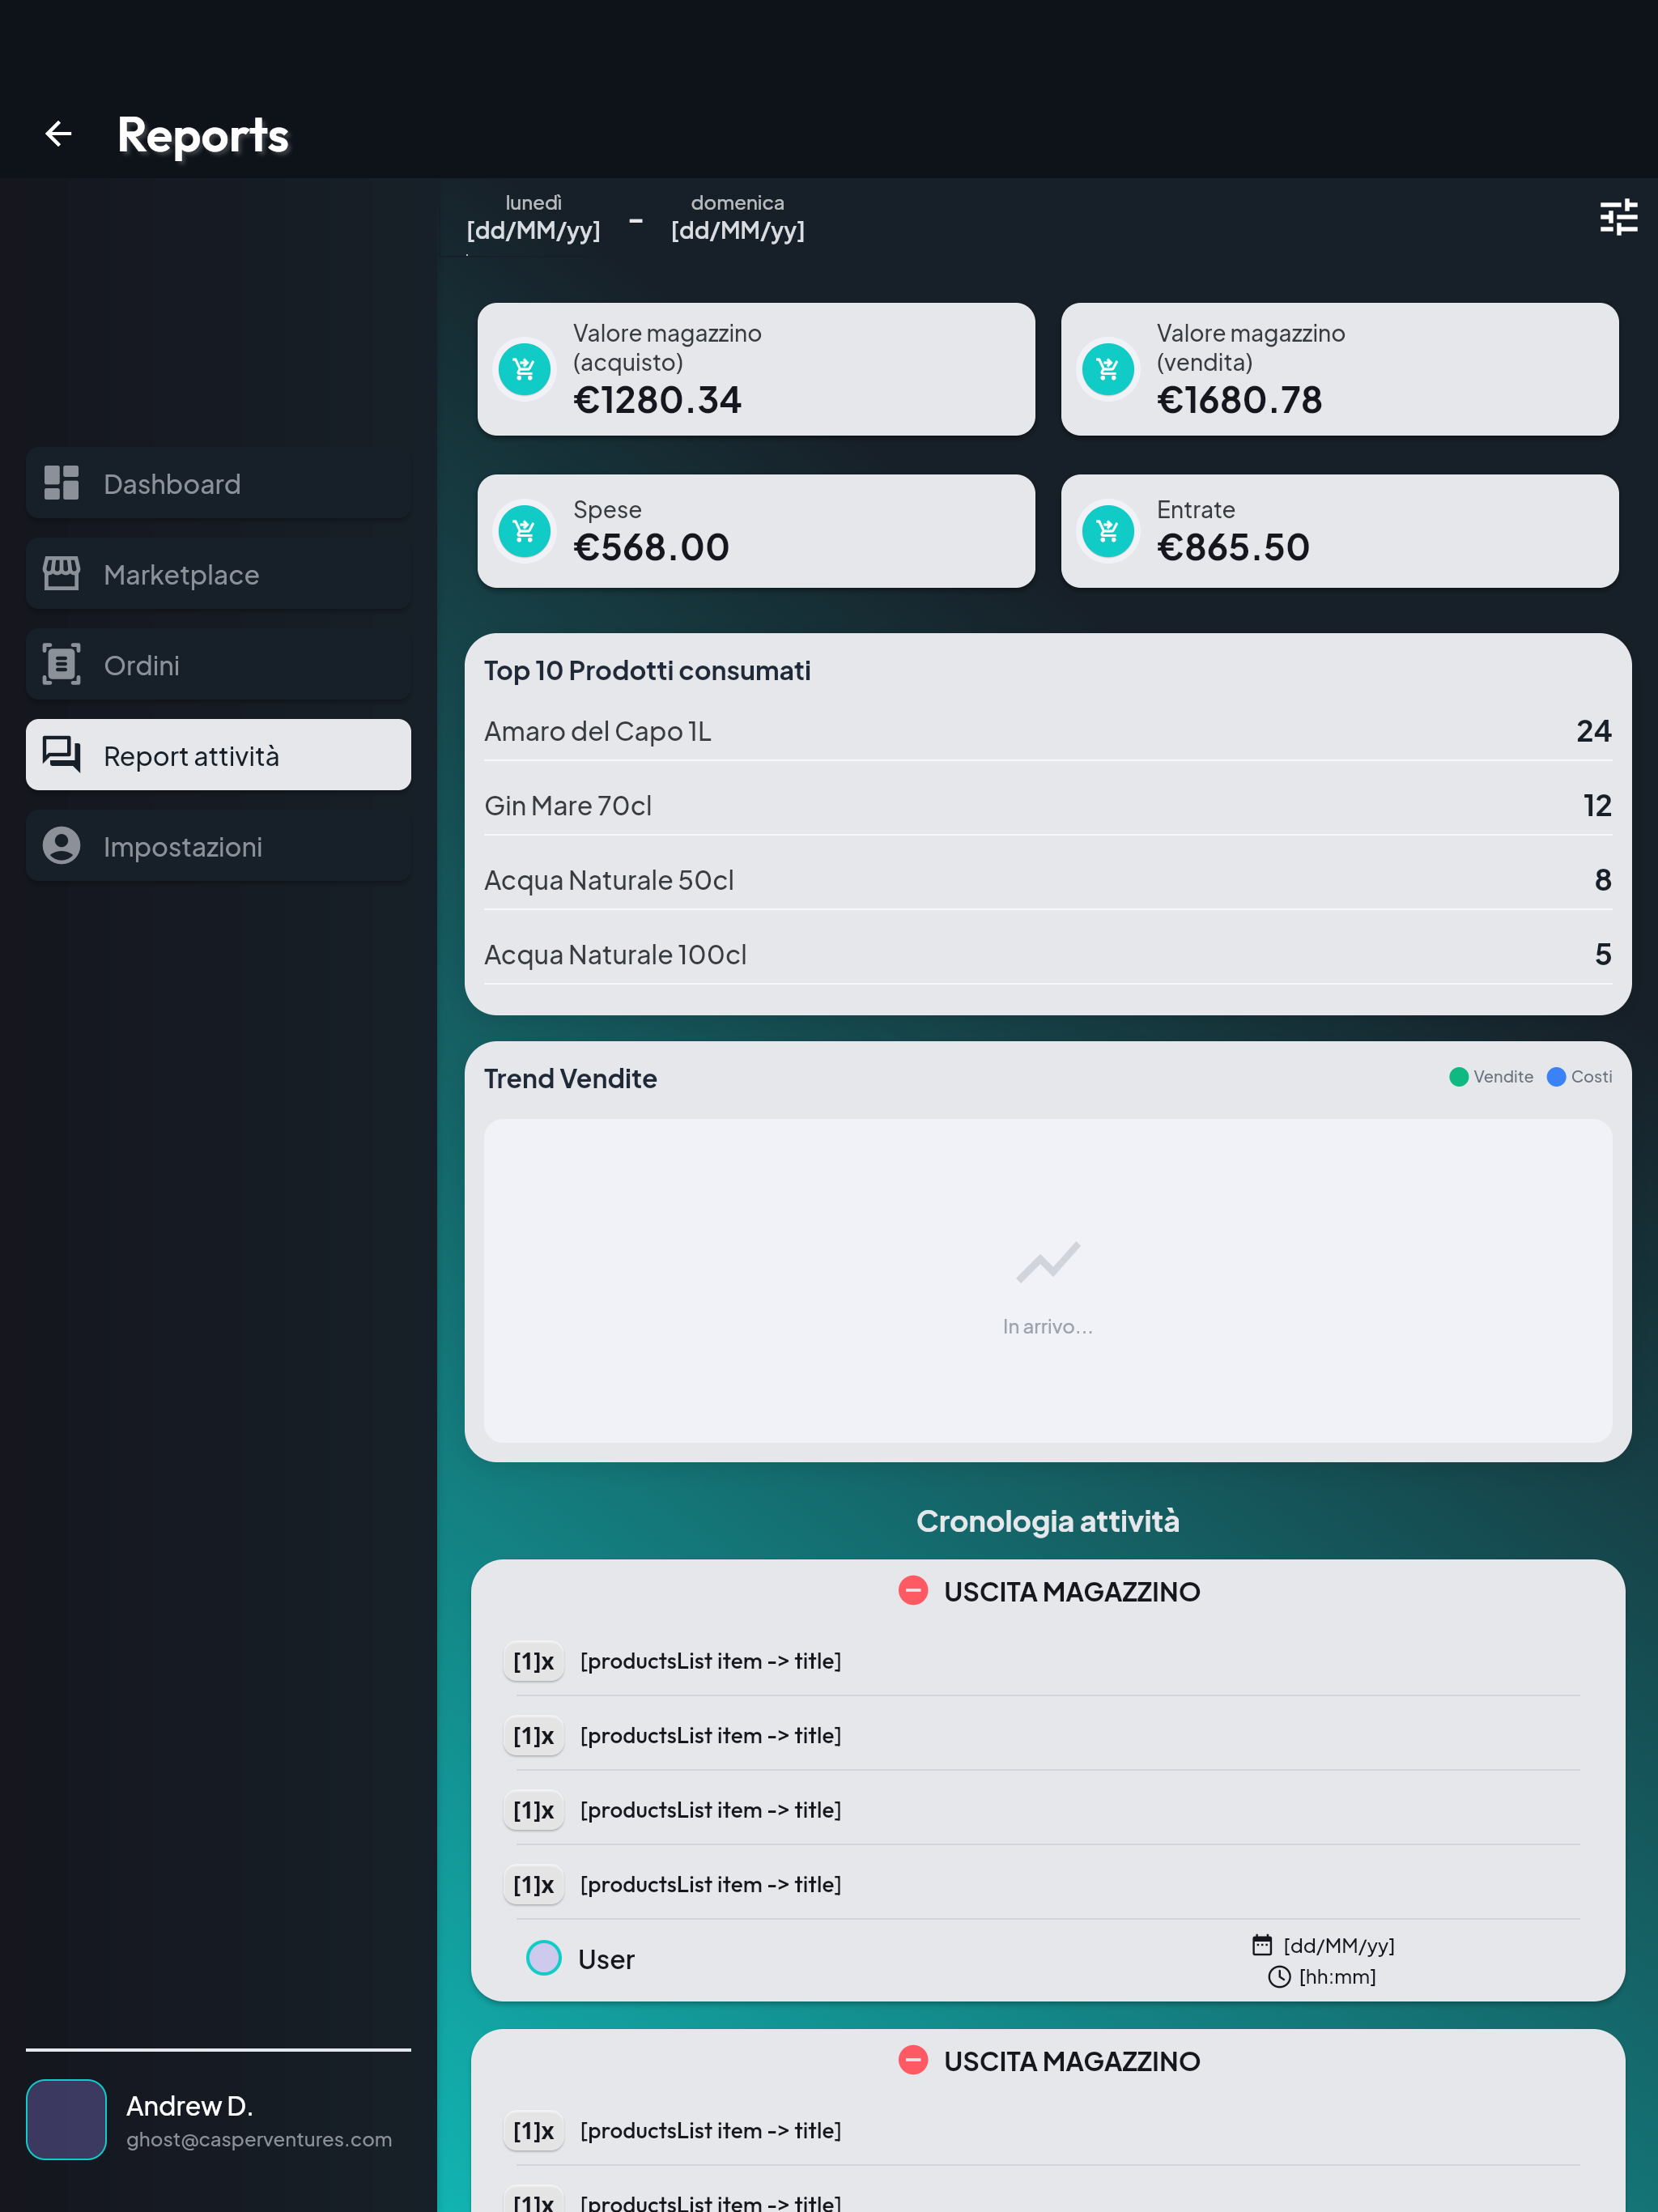
Task: Click the €1680.78 value
Action: tap(1239, 400)
